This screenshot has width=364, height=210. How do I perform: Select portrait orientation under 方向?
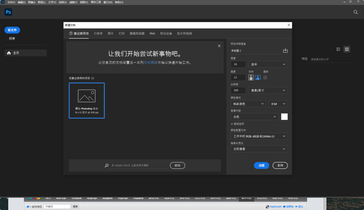[x=251, y=77]
